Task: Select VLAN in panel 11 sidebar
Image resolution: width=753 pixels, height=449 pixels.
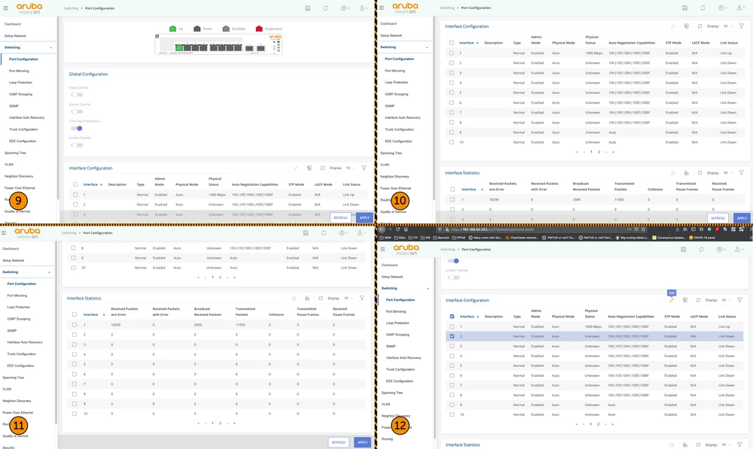Action: click(7, 389)
